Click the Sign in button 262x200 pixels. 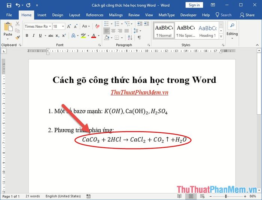click(x=194, y=5)
